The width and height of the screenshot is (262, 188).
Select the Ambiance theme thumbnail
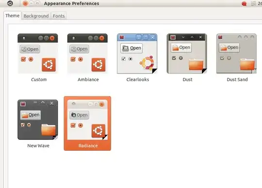point(87,54)
